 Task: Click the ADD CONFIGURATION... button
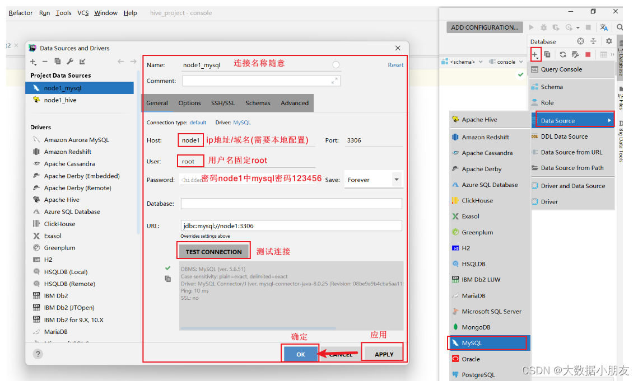tap(485, 27)
